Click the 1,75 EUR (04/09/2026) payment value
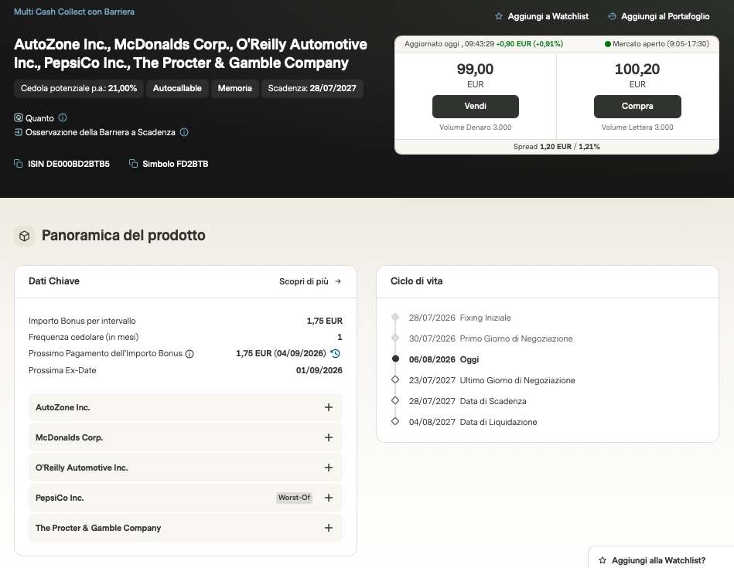Image resolution: width=734 pixels, height=568 pixels. (281, 353)
